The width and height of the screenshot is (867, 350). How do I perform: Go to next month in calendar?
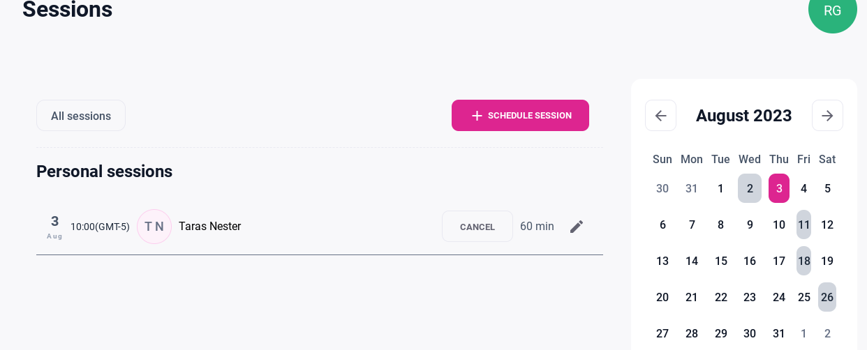pyautogui.click(x=827, y=116)
